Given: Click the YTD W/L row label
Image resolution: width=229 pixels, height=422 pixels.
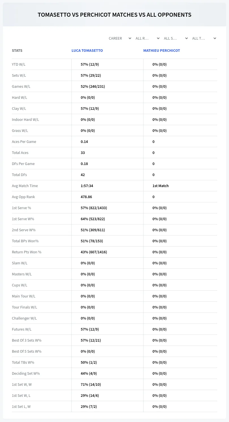Looking at the screenshot, I should (x=19, y=65).
